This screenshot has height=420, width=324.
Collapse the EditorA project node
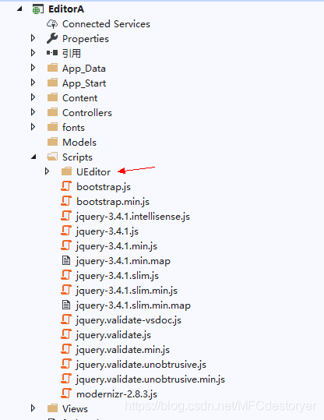19,9
